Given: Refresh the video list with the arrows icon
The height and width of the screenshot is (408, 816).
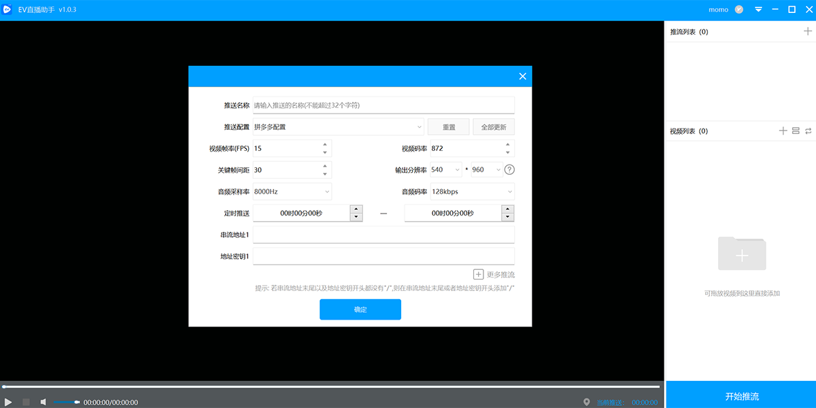Looking at the screenshot, I should [x=808, y=131].
